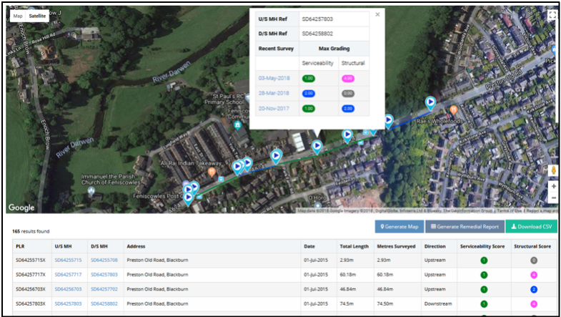Click the orange Ali Raj takeaway pin

(212, 172)
